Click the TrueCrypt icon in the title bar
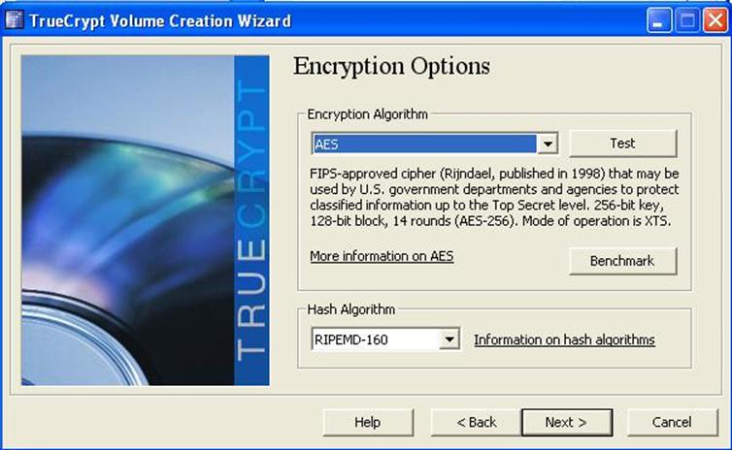Viewport: 732px width, 450px height. [14, 20]
